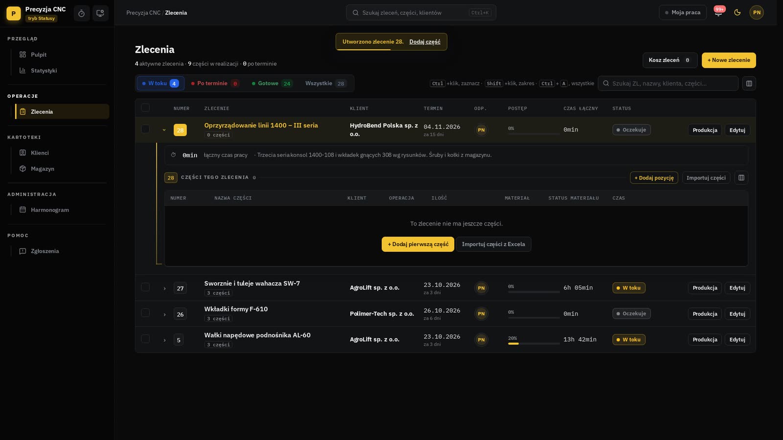Toggle the select-all orders checkbox
The width and height of the screenshot is (783, 440).
[145, 108]
